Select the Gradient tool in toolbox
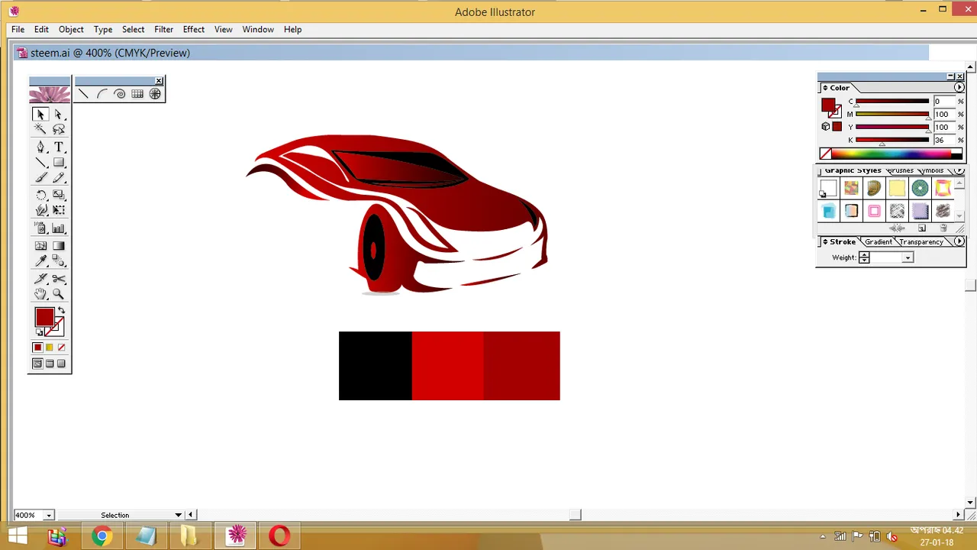The height and width of the screenshot is (550, 977). click(x=58, y=246)
